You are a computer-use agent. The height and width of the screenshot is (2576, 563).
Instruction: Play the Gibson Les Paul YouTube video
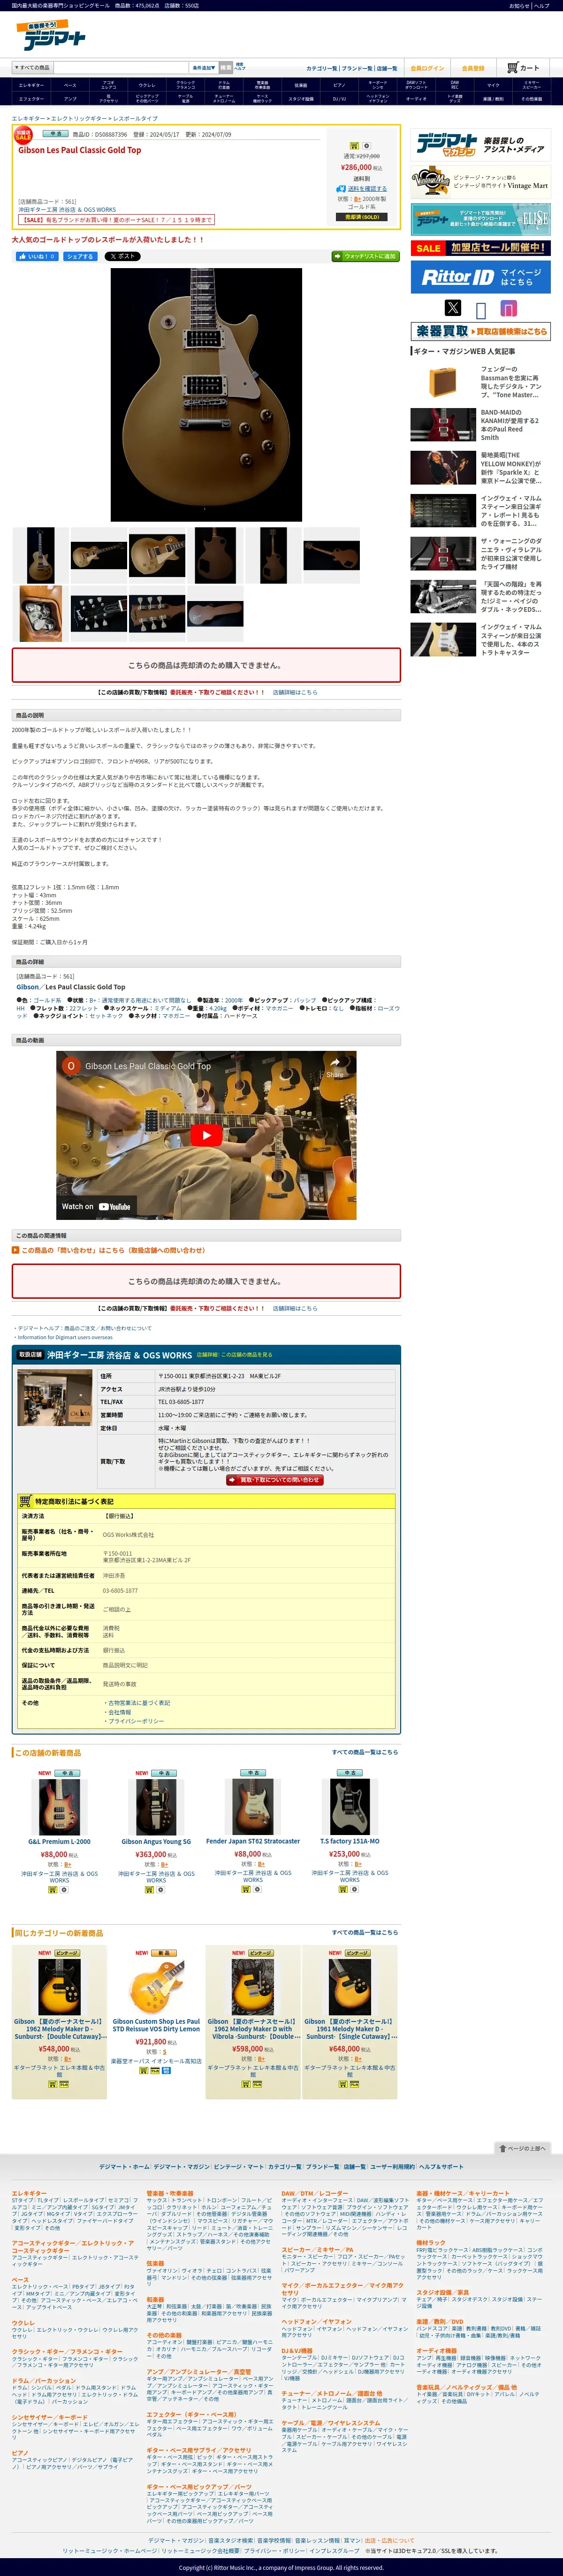206,1134
